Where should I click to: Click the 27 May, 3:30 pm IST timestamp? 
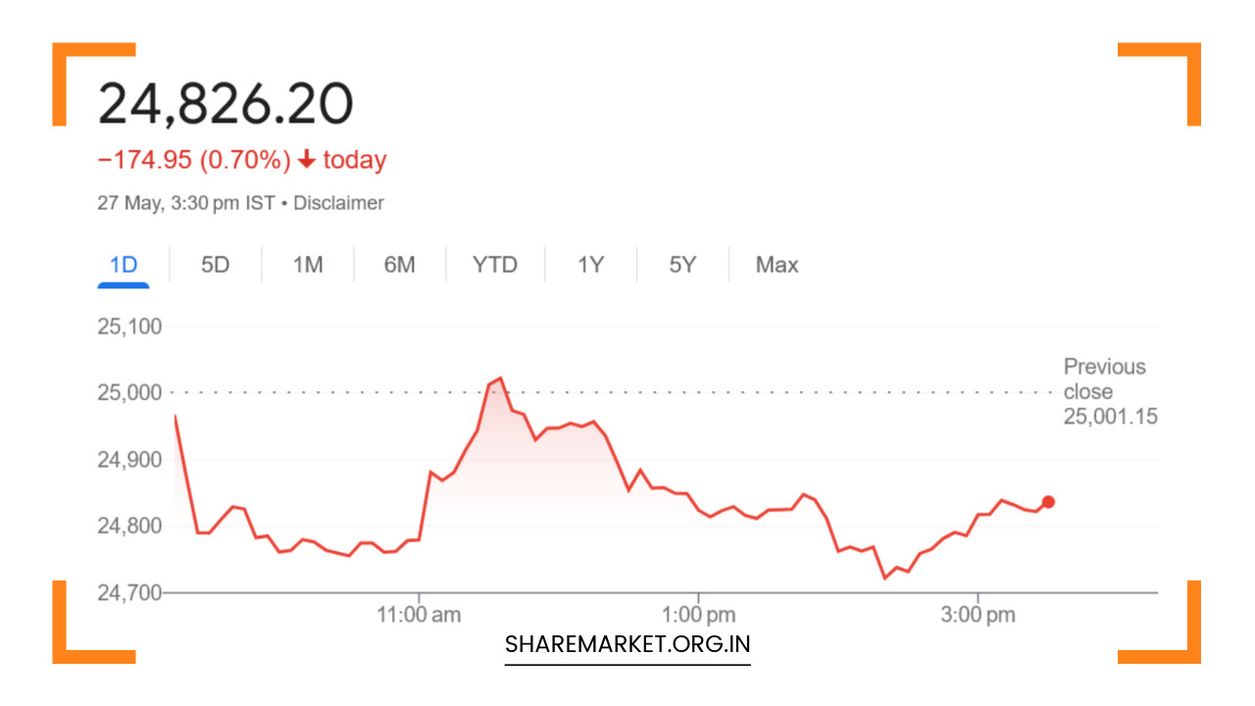[186, 203]
